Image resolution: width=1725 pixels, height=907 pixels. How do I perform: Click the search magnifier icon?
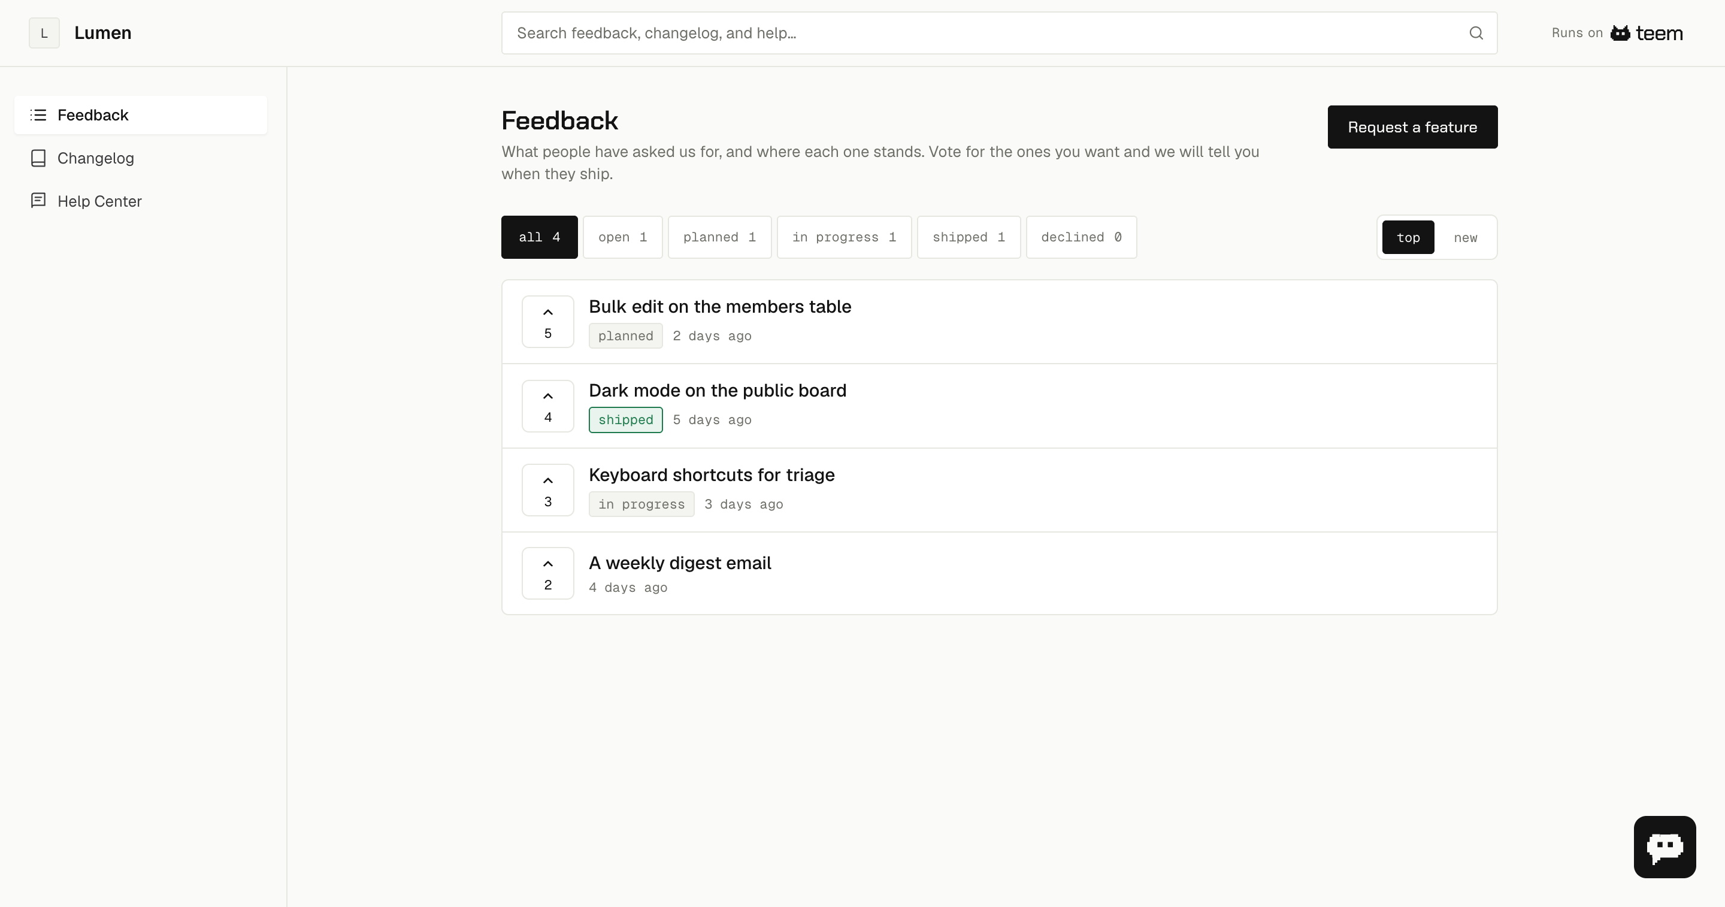[x=1476, y=33]
